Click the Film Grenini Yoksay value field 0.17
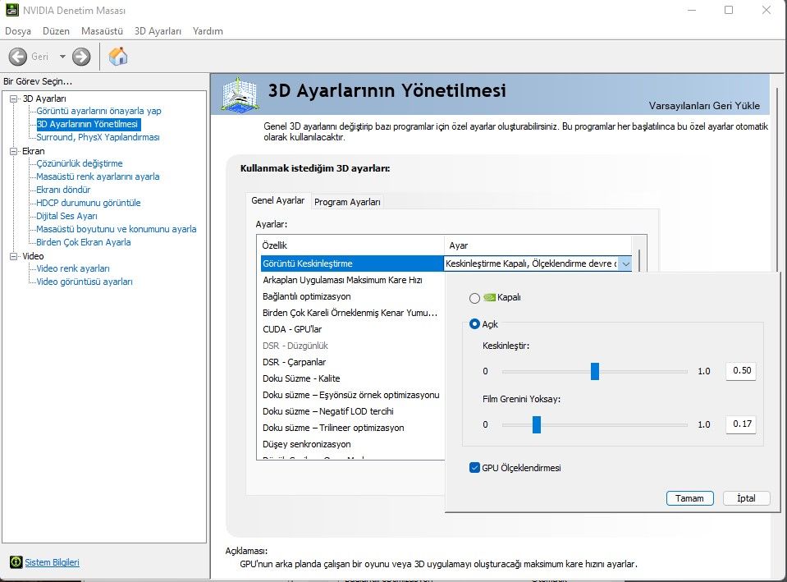The image size is (787, 582). click(741, 424)
